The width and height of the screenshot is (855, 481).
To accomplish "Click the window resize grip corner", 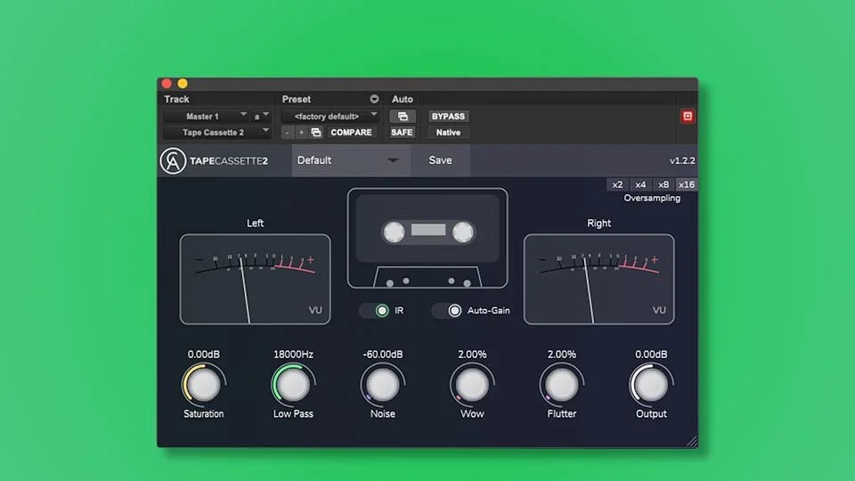I will tap(691, 441).
